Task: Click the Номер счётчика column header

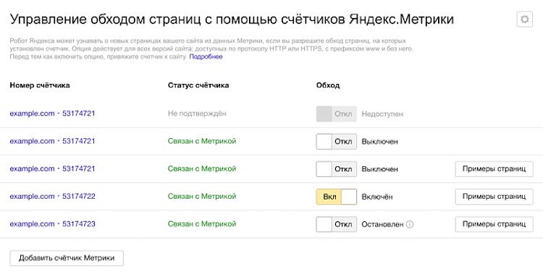Action: pos(40,85)
